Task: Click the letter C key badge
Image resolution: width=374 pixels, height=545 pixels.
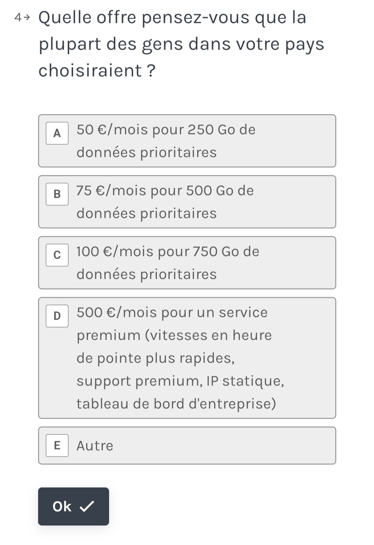Action: (57, 255)
